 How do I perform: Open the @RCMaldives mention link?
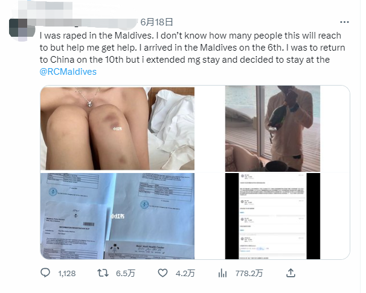[68, 72]
